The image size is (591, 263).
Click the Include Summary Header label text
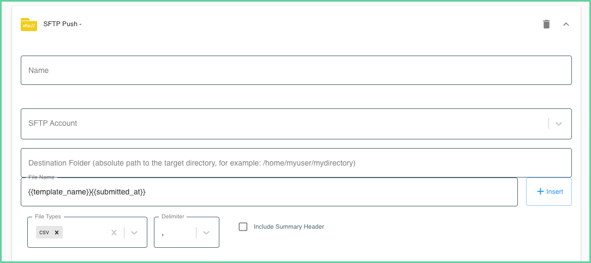coord(289,227)
